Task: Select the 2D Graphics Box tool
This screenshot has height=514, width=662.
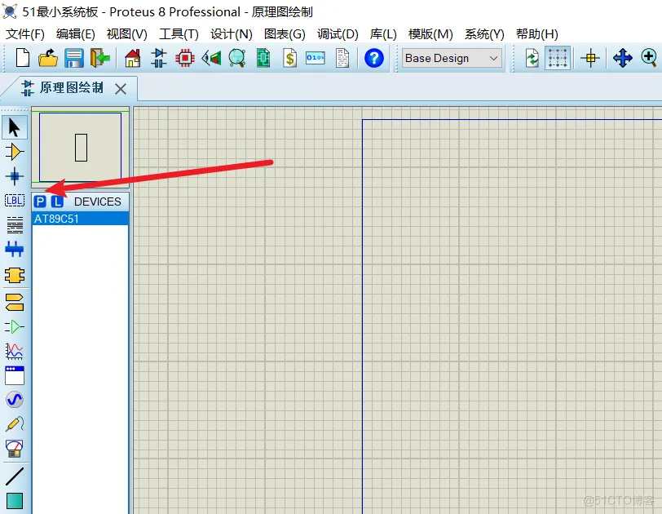Action: (x=15, y=501)
